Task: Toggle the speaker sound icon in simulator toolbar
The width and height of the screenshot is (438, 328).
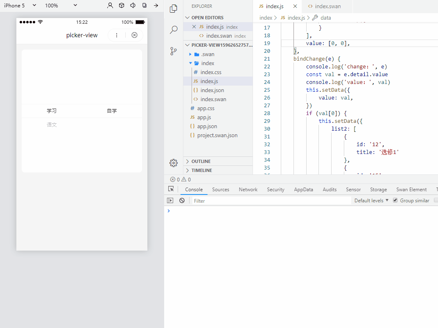Action: [133, 5]
